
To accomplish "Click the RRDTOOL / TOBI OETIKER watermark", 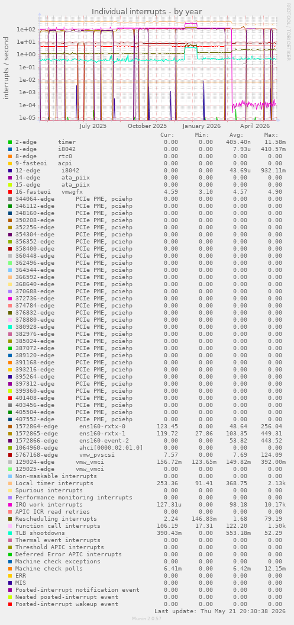I will point(289,32).
